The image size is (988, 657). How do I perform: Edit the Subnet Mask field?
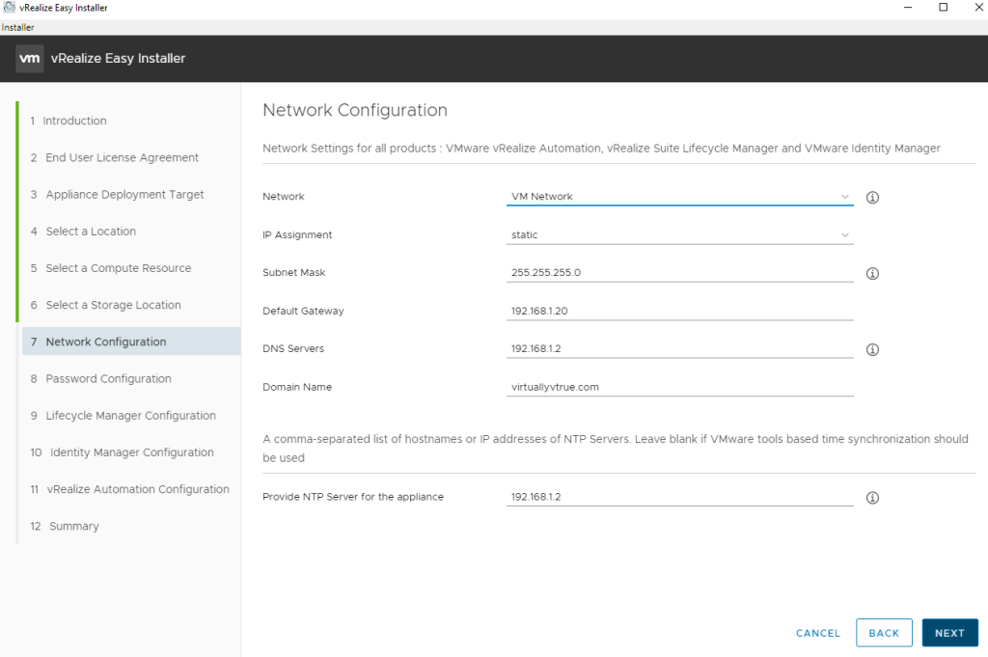click(679, 272)
